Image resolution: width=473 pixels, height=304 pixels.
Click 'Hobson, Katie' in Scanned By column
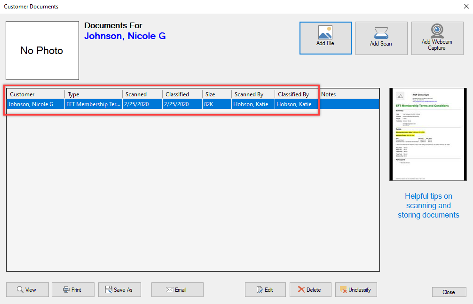coord(253,104)
